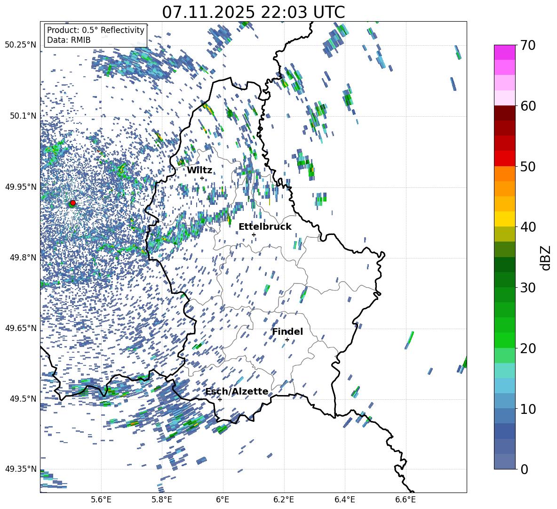Image resolution: width=557 pixels, height=509 pixels.
Task: Click the cross marker below Findel
Action: 287,340
